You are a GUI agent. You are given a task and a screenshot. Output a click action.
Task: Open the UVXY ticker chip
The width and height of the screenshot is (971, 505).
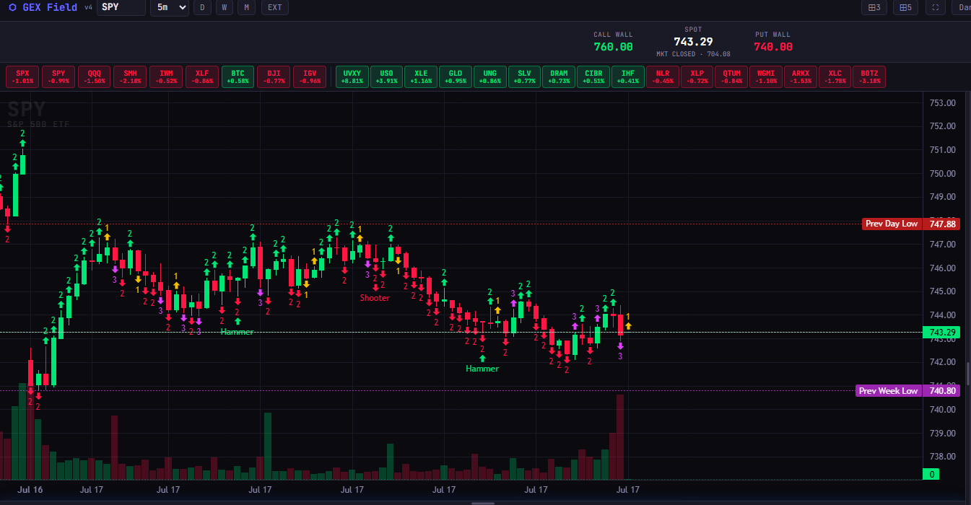(352, 76)
